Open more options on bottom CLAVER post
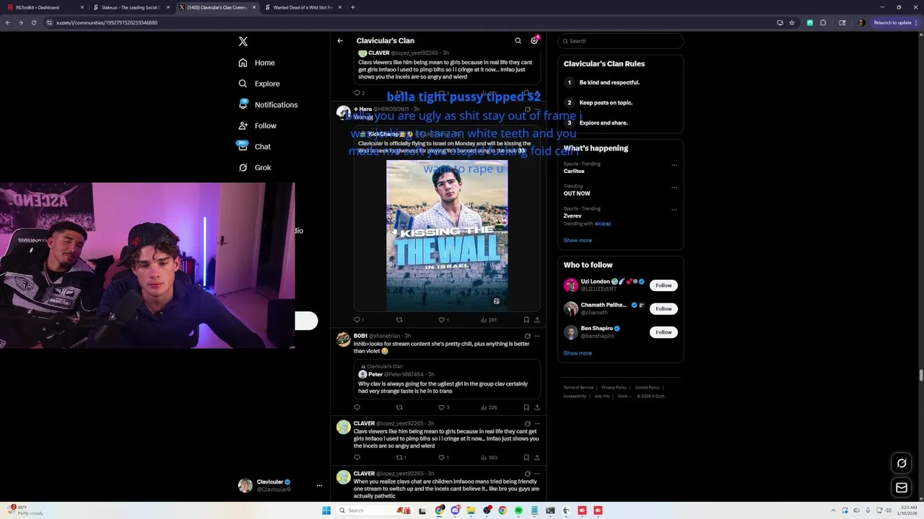The image size is (924, 519). point(536,474)
